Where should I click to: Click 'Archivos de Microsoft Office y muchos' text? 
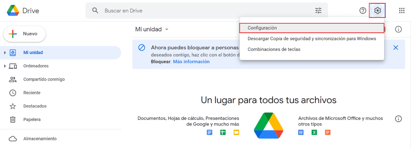[341, 118]
